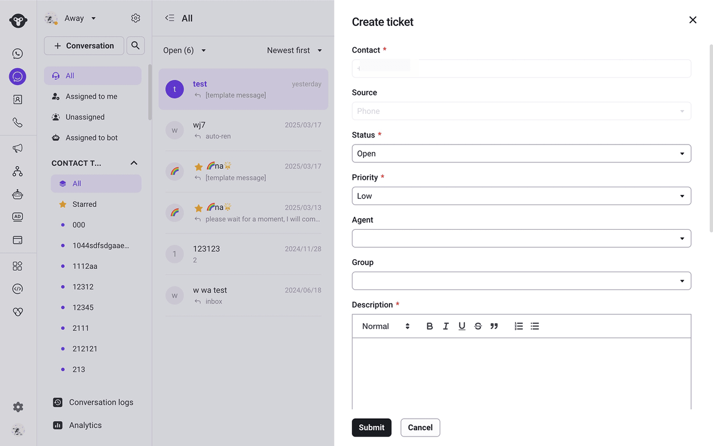Screen dimensions: 713x446
Task: Open the w wa test conversation
Action: point(243,295)
